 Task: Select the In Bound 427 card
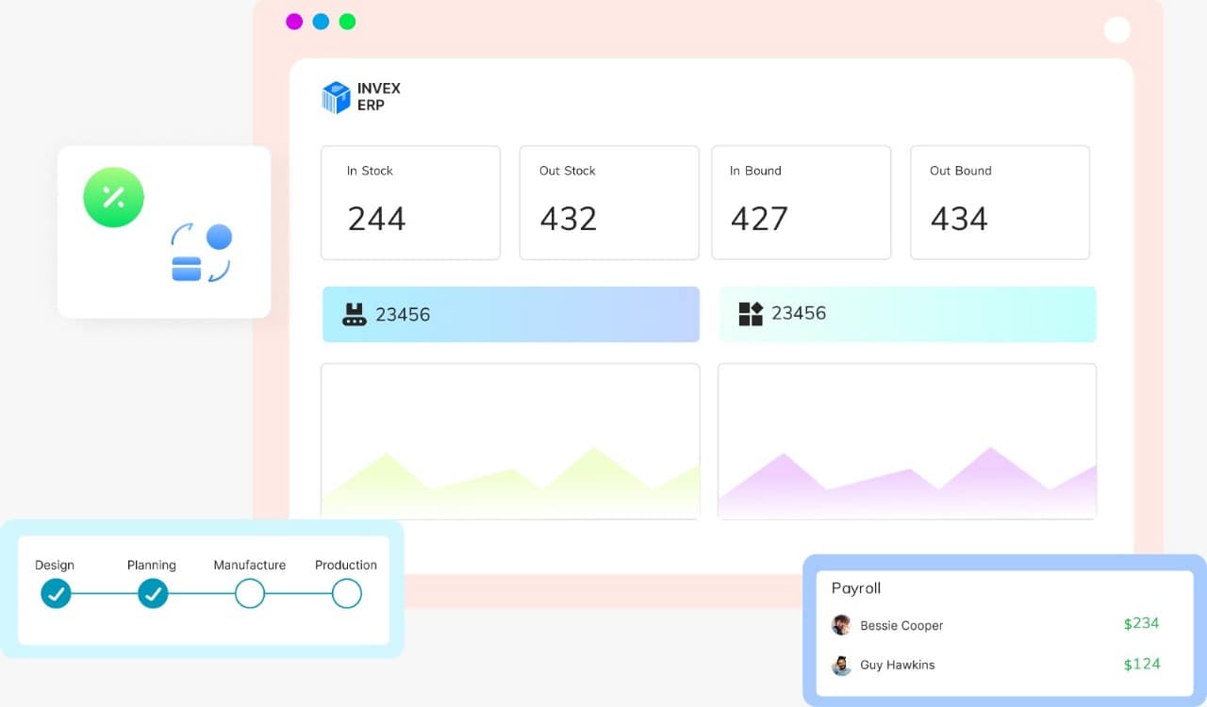801,203
